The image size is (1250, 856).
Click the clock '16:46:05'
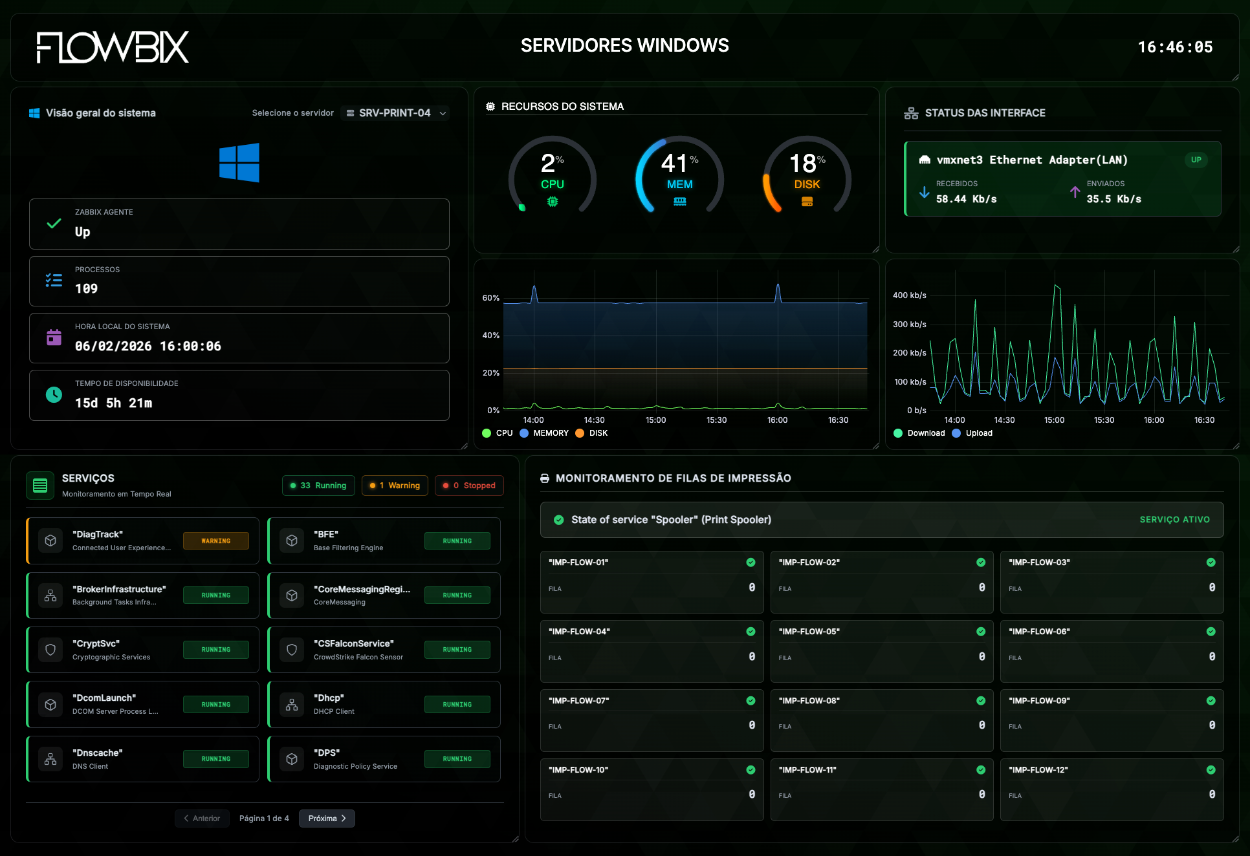point(1176,47)
